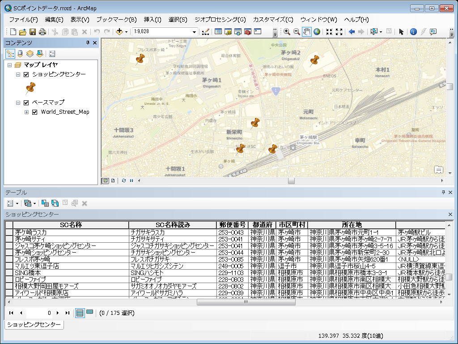Show all records in table
This screenshot has height=344, width=458.
pos(80,313)
